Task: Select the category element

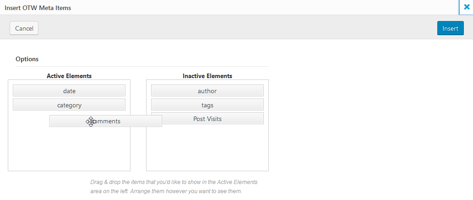Action: (69, 105)
